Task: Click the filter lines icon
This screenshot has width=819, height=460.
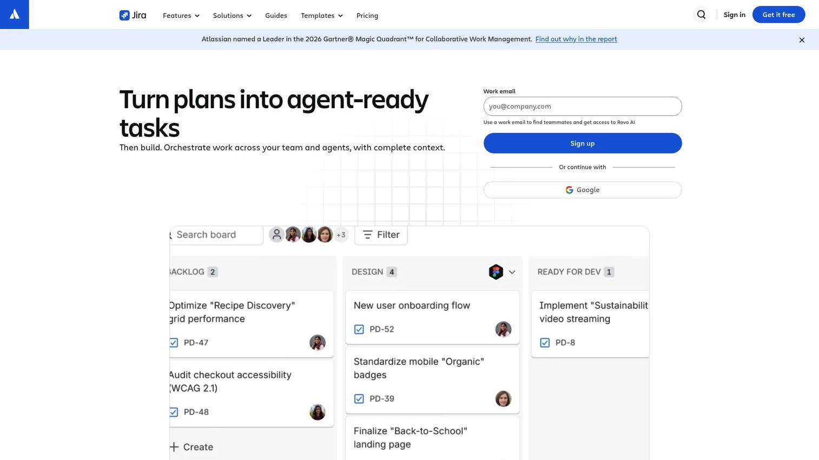Action: click(x=367, y=235)
